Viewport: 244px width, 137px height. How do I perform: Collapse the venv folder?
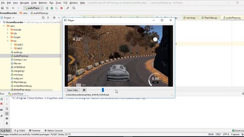click(4, 26)
